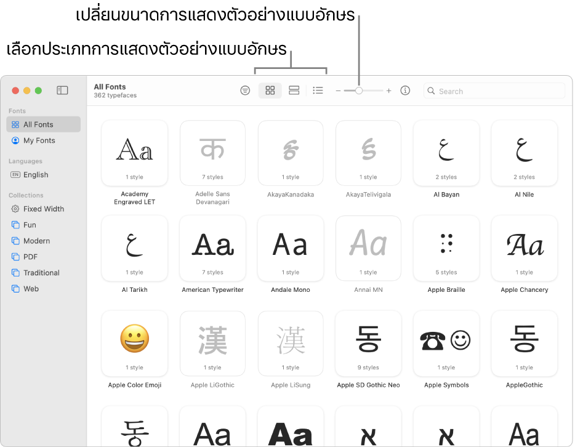Switch to grid preview view
The width and height of the screenshot is (575, 447).
[x=270, y=91]
